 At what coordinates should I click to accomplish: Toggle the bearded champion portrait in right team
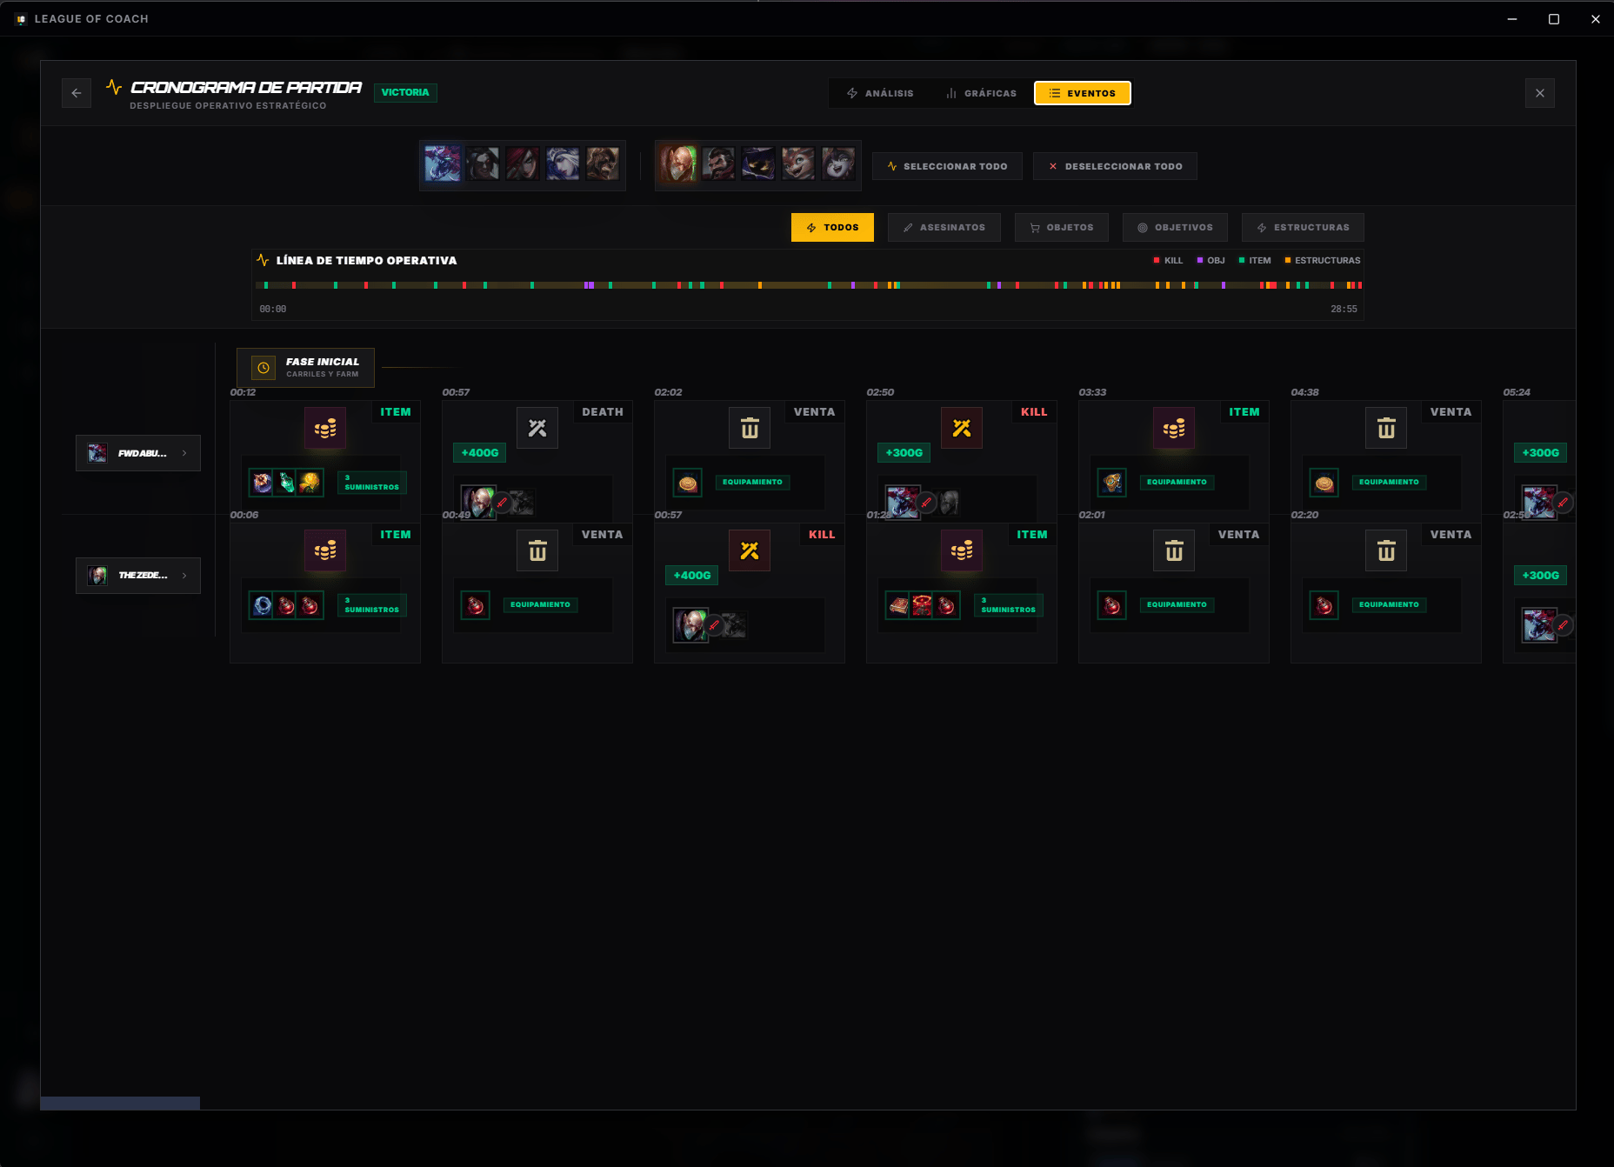point(718,163)
